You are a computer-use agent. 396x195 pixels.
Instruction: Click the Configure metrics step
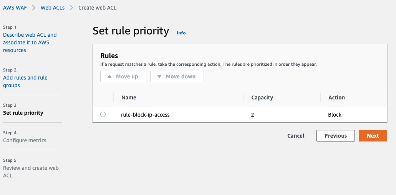click(x=25, y=140)
